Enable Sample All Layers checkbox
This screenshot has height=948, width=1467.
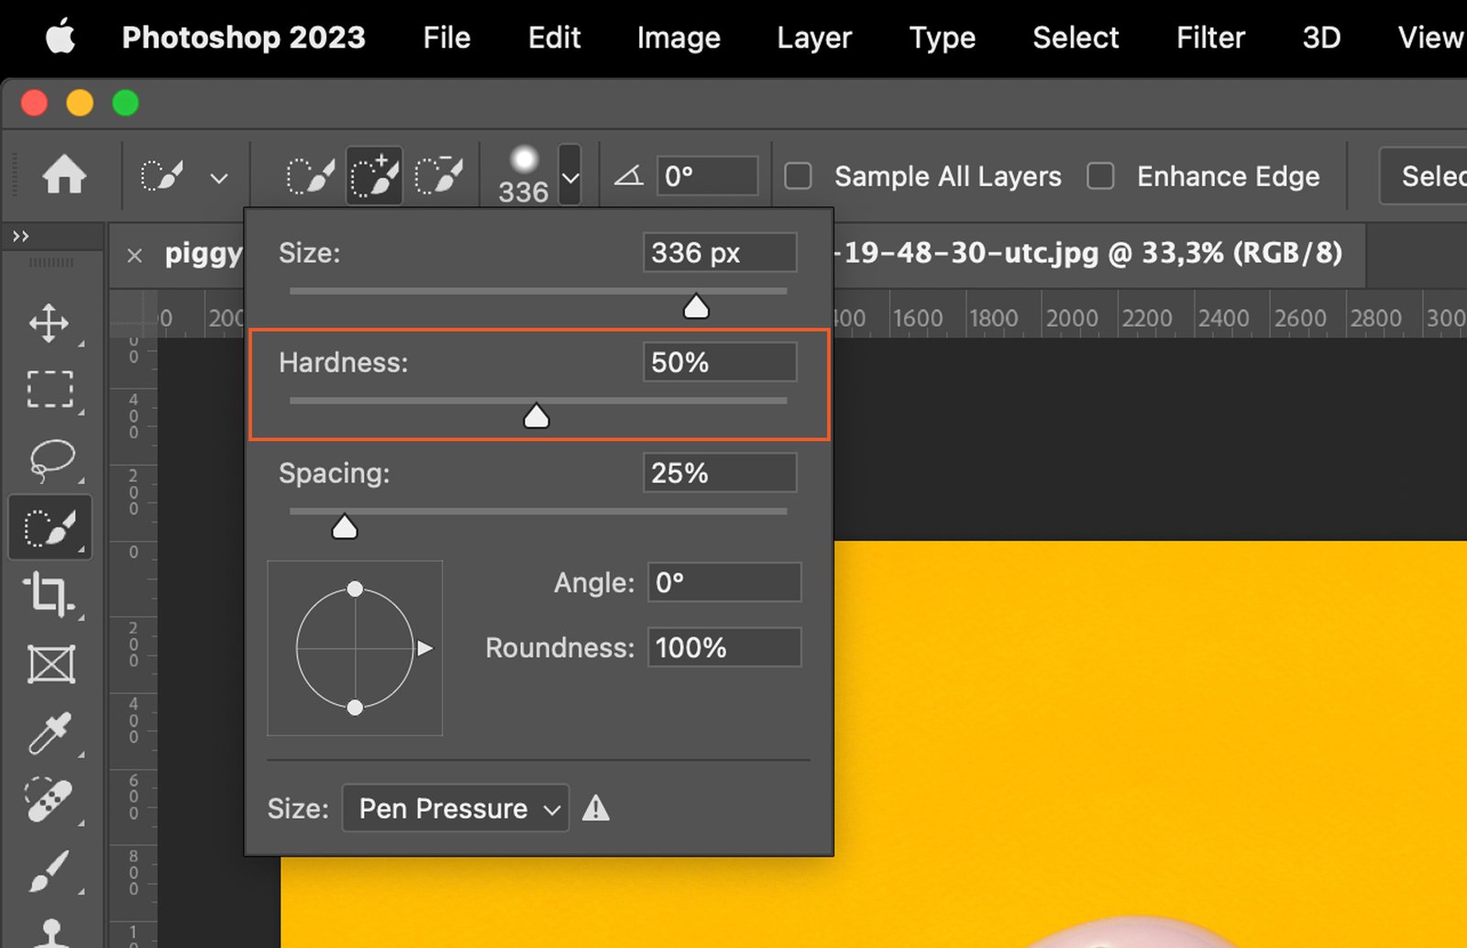point(799,176)
